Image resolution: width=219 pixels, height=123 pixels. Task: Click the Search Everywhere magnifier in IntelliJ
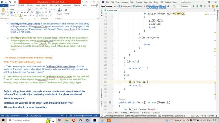[x=209, y=6]
